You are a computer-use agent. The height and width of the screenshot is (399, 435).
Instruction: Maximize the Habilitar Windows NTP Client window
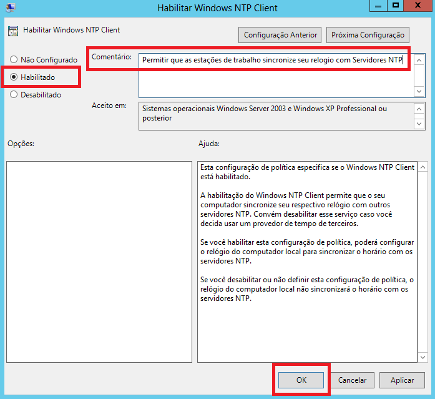395,6
